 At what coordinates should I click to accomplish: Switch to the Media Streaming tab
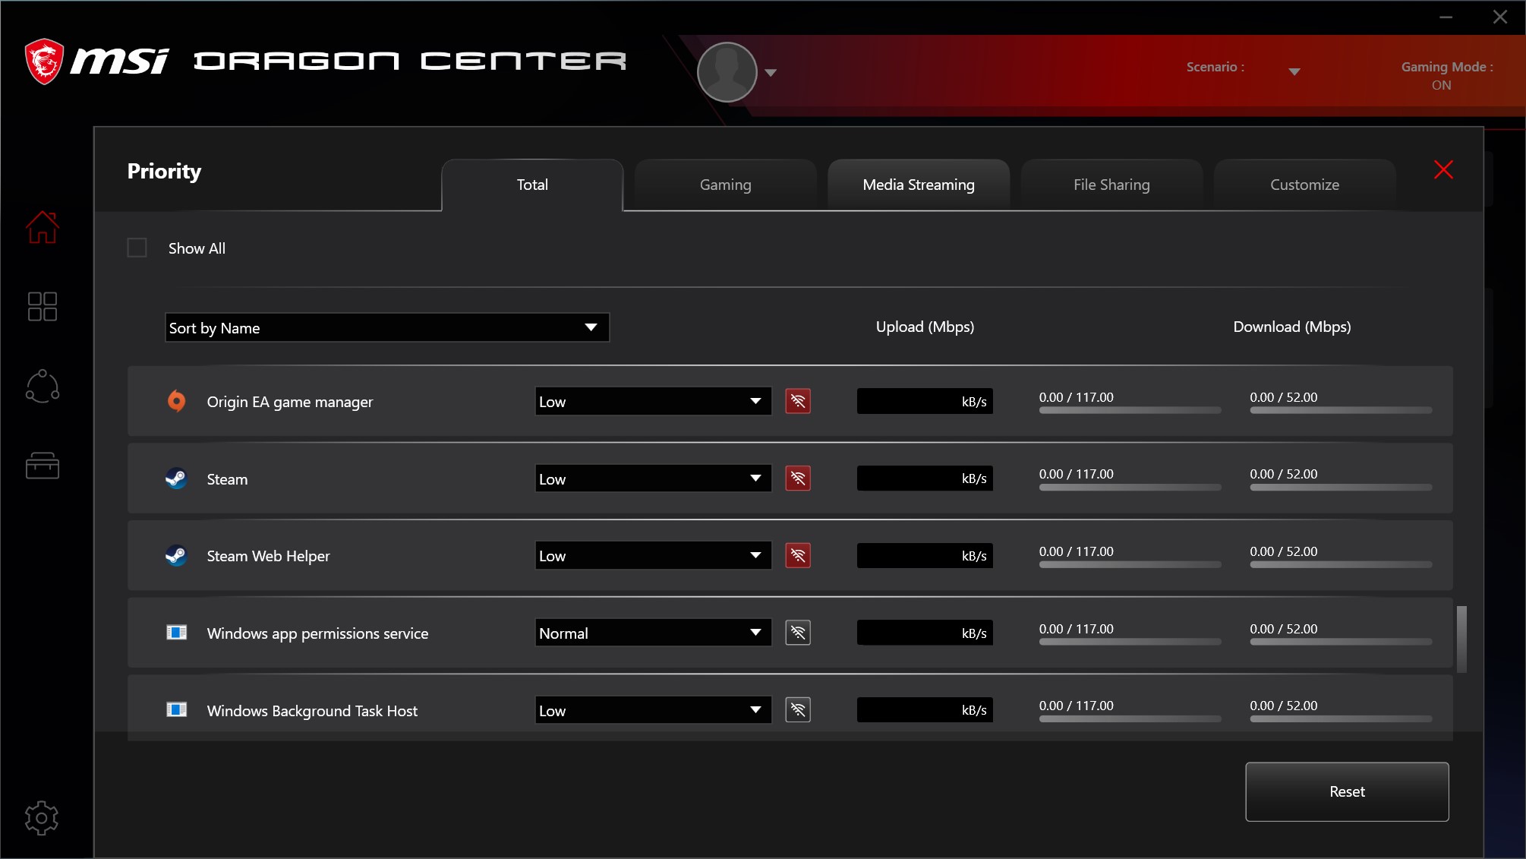tap(919, 185)
